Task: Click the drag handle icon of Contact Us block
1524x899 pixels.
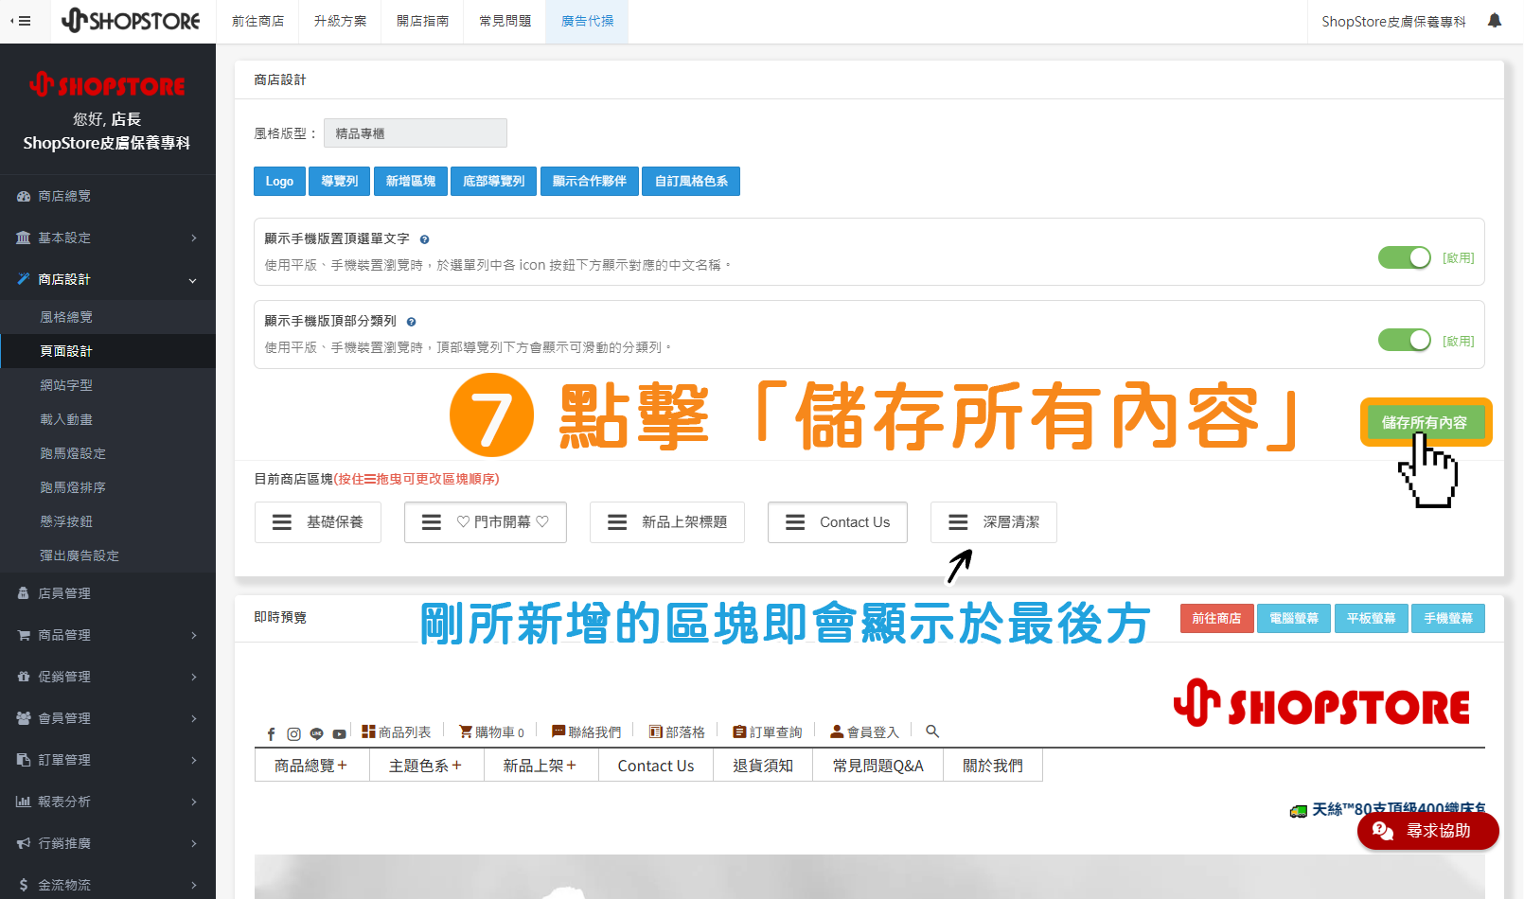Action: tap(795, 522)
